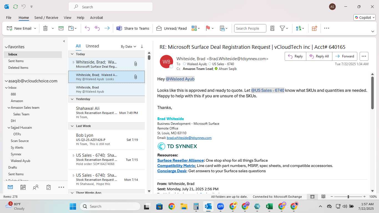Collapse the Today message group
The height and width of the screenshot is (213, 379).
pyautogui.click(x=72, y=54)
